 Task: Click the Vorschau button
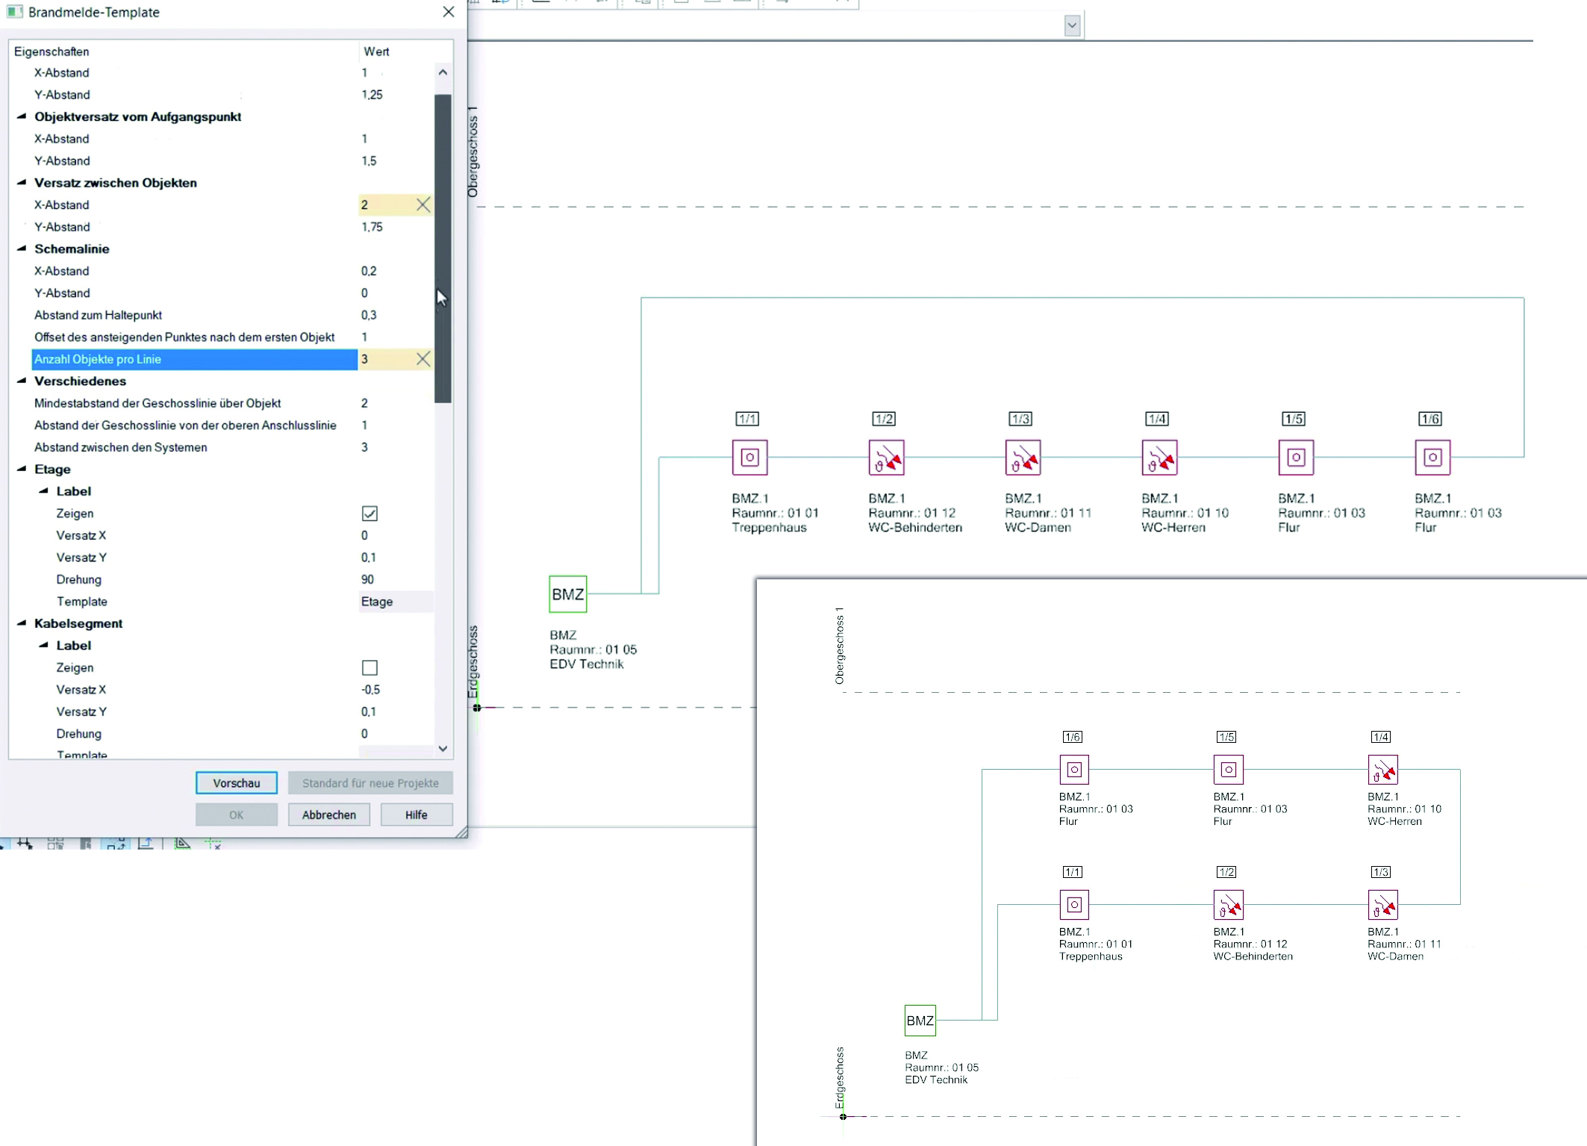pyautogui.click(x=236, y=783)
